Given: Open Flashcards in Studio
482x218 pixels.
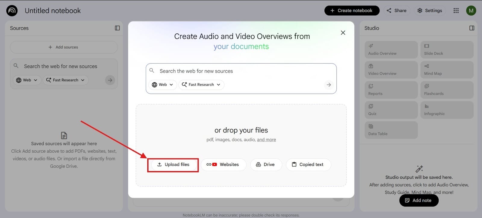Looking at the screenshot, I should coord(447,90).
